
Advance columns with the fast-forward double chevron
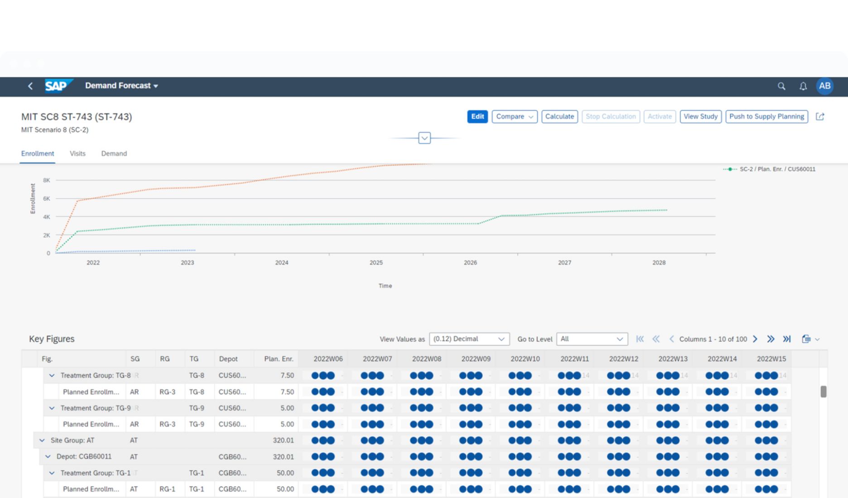pyautogui.click(x=771, y=339)
